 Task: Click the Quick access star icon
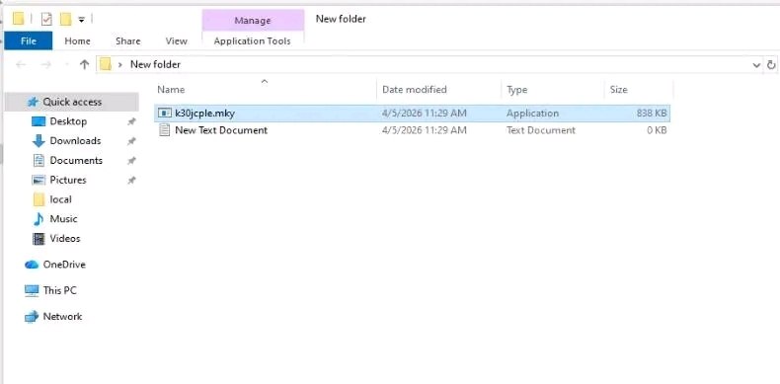click(33, 102)
